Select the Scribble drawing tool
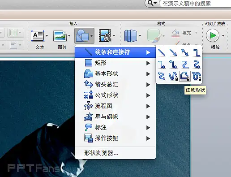The height and width of the screenshot is (177, 231). pos(197,76)
